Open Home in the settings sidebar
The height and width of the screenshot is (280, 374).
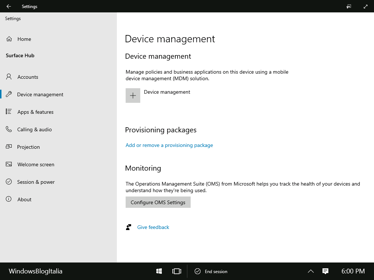(58, 39)
